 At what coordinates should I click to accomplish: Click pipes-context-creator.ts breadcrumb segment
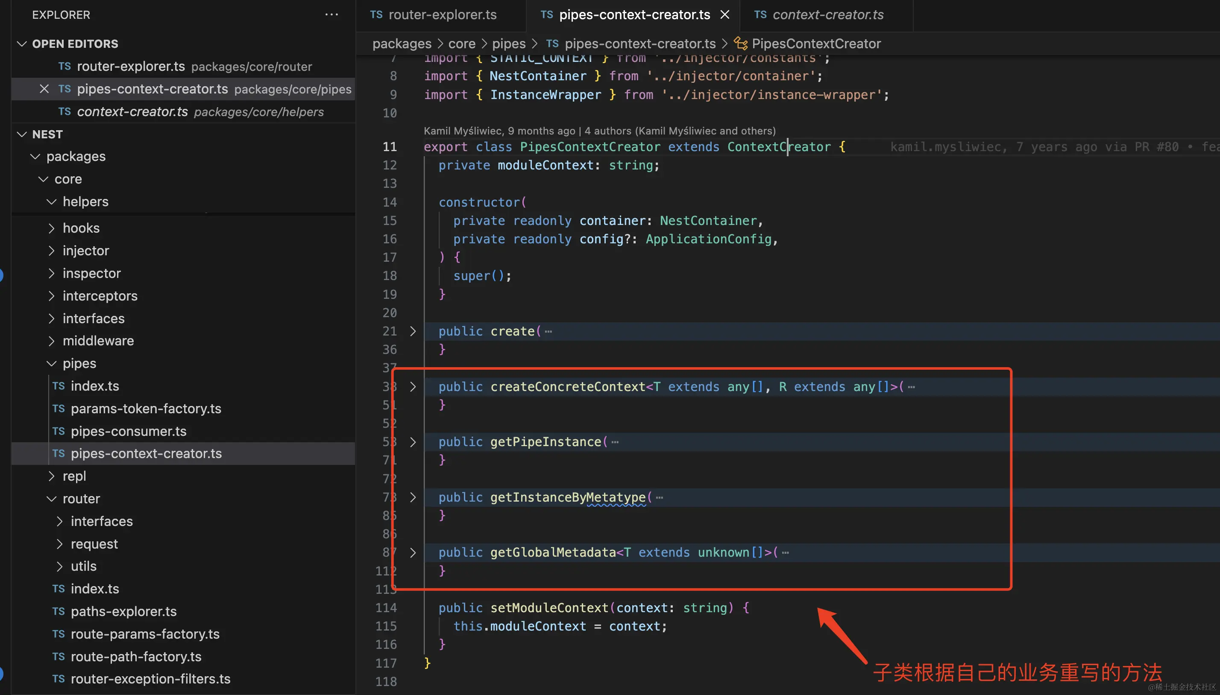(x=631, y=44)
